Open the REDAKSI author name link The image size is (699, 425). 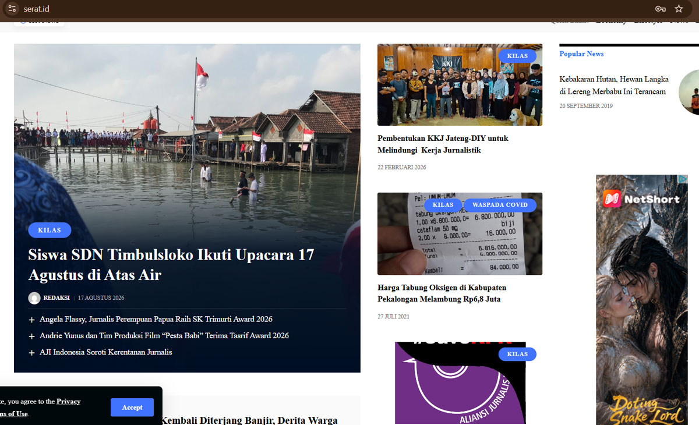pyautogui.click(x=57, y=298)
